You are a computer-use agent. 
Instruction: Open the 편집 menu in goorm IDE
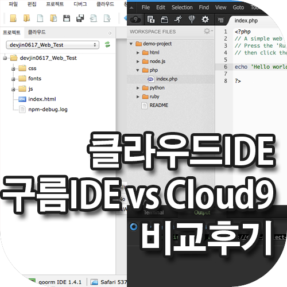click(32, 4)
